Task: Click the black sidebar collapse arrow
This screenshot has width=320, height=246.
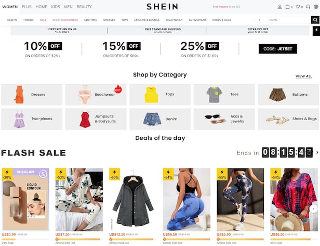Action: pos(316,31)
